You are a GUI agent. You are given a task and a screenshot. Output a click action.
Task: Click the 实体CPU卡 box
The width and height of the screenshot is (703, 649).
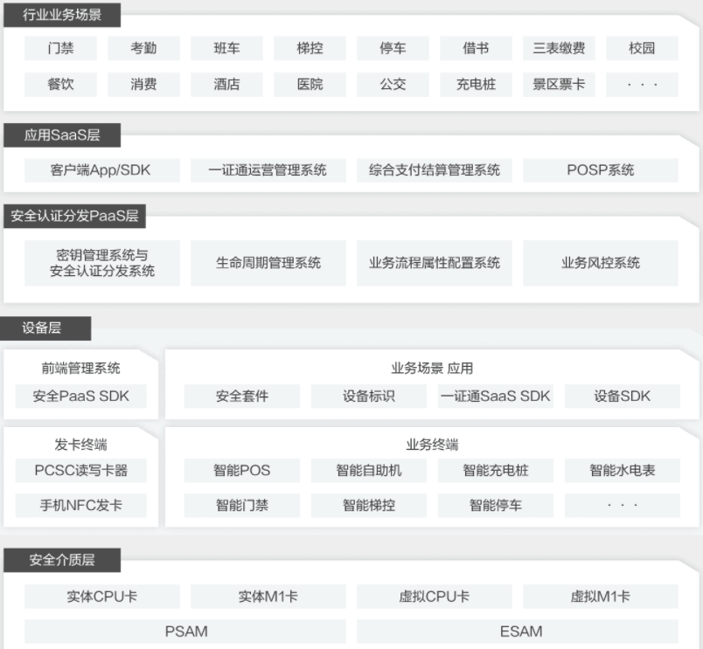(x=102, y=596)
